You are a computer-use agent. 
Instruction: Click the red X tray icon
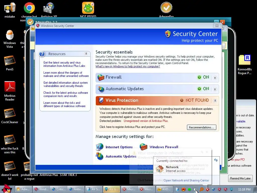point(208,189)
